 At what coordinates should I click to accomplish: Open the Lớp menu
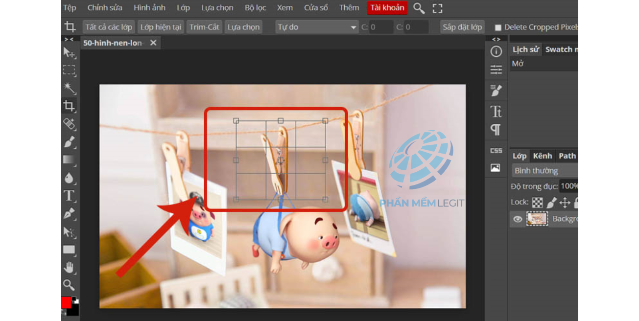[183, 8]
